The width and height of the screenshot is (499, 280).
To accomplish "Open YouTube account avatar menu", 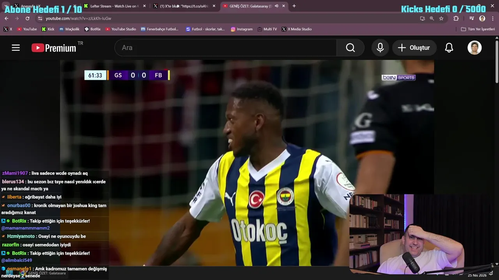I will [x=474, y=47].
